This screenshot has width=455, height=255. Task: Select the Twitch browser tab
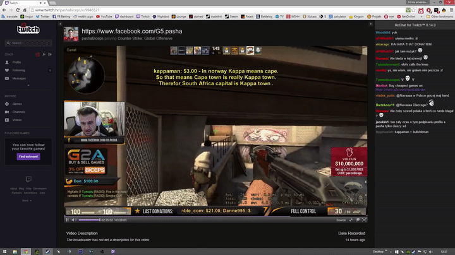point(25,3)
